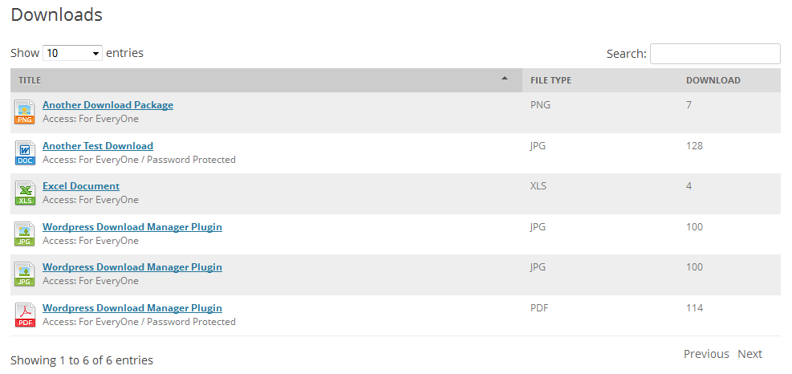Click the DOC file type icon
The image size is (792, 374).
click(25, 153)
